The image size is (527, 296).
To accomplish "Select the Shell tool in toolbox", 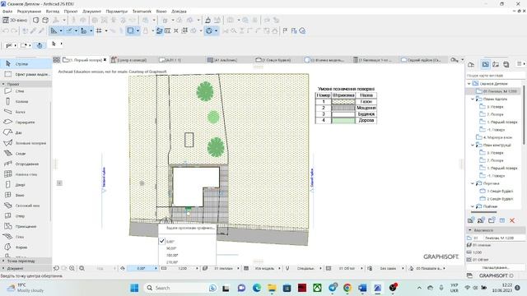I will (26, 143).
